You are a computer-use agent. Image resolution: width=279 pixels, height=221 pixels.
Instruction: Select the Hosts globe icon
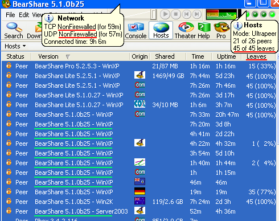coord(161,27)
